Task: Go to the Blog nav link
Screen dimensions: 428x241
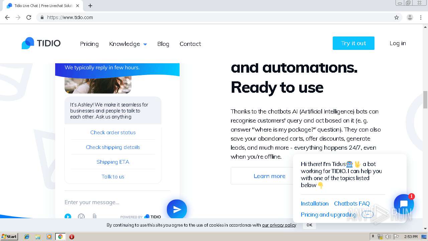Action: (x=163, y=44)
